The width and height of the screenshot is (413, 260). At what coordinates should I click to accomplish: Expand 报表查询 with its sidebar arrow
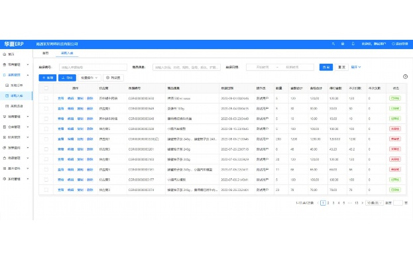(x=28, y=147)
